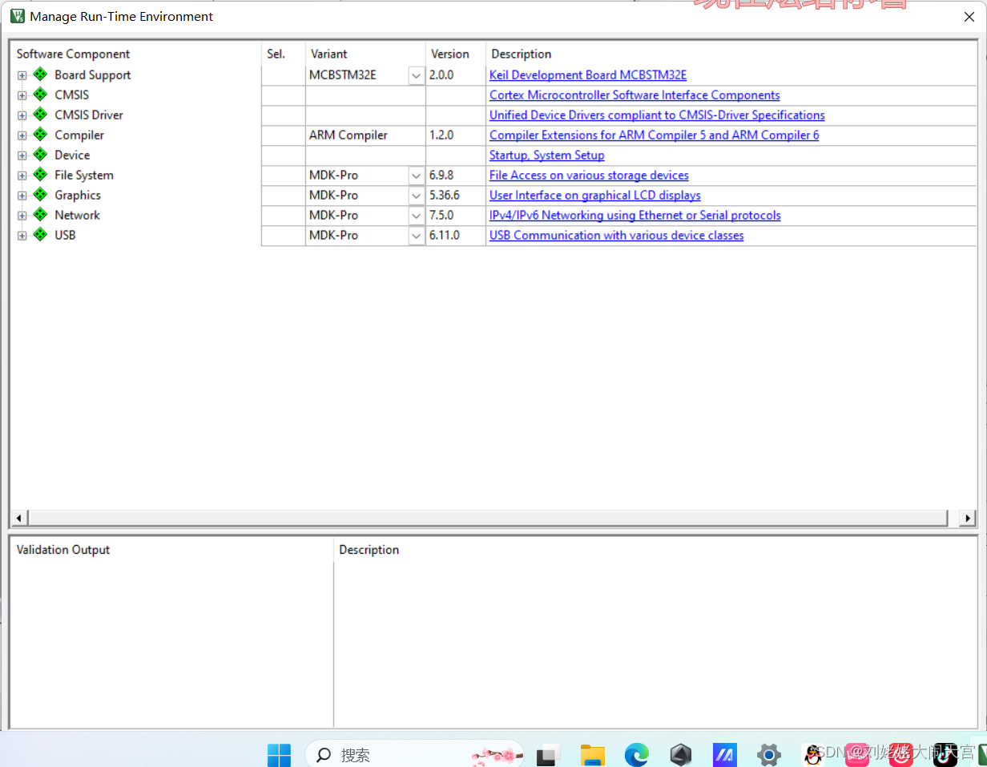Click the right arrow of the horizontal scrollbar
Image resolution: width=987 pixels, height=767 pixels.
(x=969, y=518)
